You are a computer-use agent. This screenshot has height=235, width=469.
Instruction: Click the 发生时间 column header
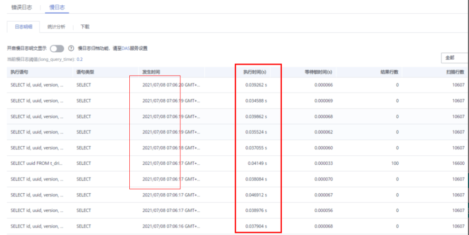[x=151, y=71]
